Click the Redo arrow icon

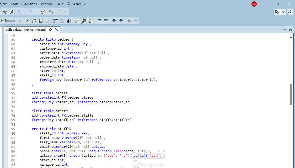30,12
